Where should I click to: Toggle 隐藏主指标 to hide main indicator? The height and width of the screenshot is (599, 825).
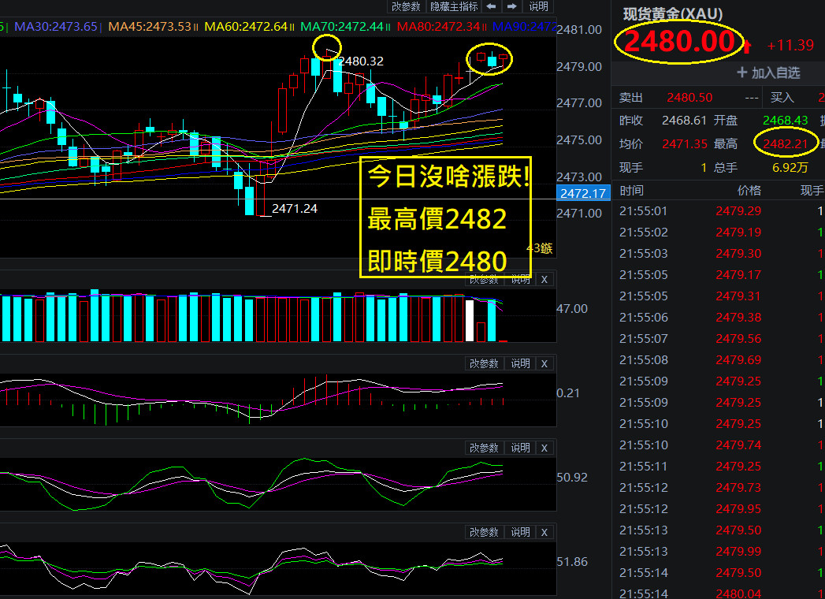[x=454, y=6]
